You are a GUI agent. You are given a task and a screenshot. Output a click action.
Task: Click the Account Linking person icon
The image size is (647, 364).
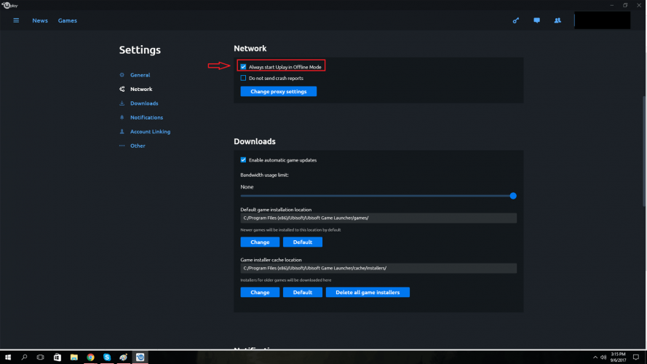click(122, 131)
